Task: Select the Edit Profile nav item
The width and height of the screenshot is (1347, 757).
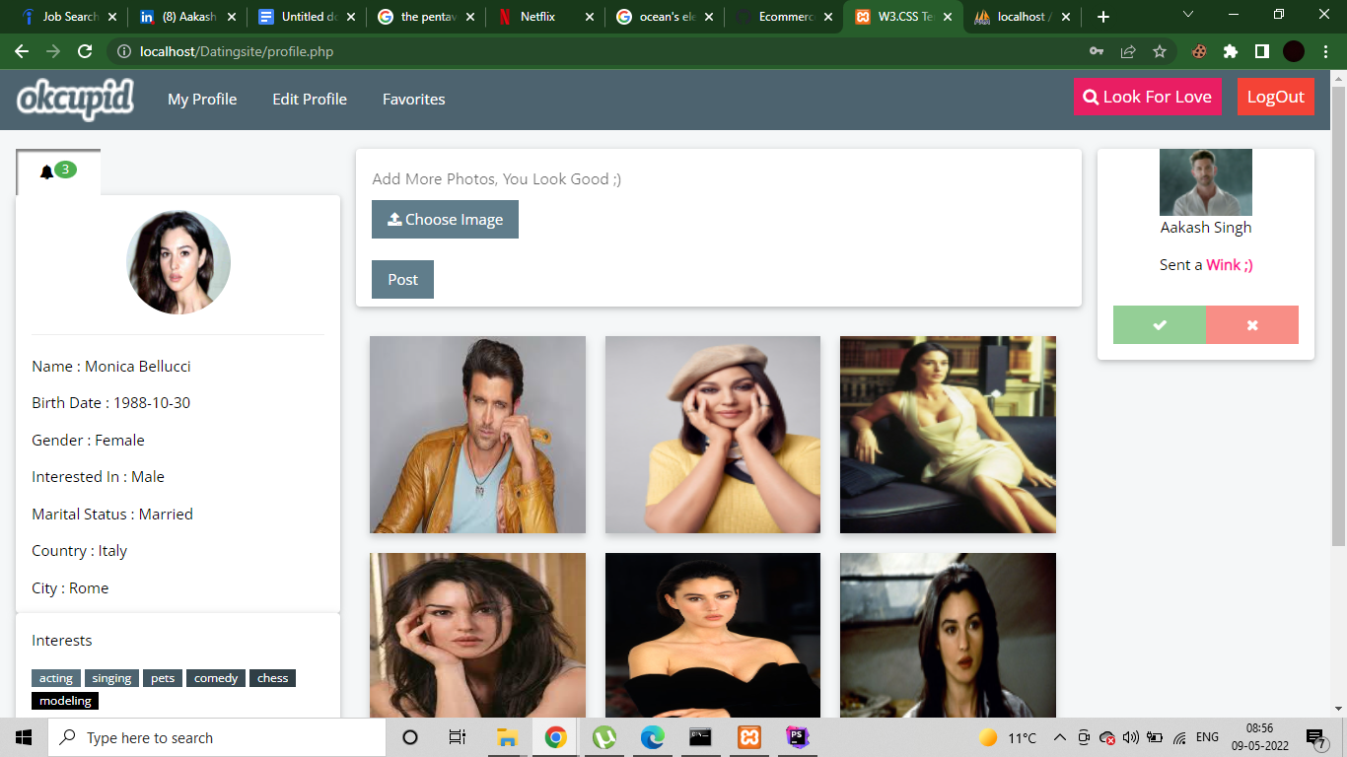Action: (309, 99)
